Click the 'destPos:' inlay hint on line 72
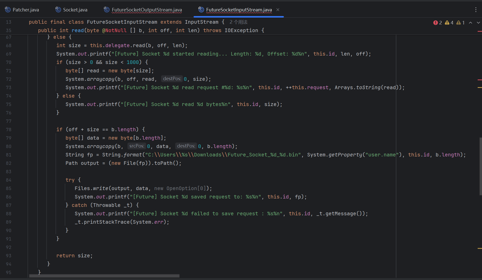The height and width of the screenshot is (280, 482). tap(172, 79)
